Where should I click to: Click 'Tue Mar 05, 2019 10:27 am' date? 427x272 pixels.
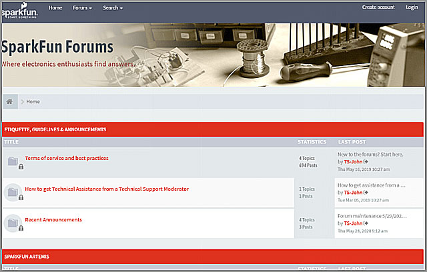(363, 200)
